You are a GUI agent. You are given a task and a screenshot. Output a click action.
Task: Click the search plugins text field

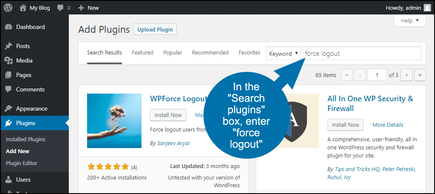pyautogui.click(x=362, y=53)
